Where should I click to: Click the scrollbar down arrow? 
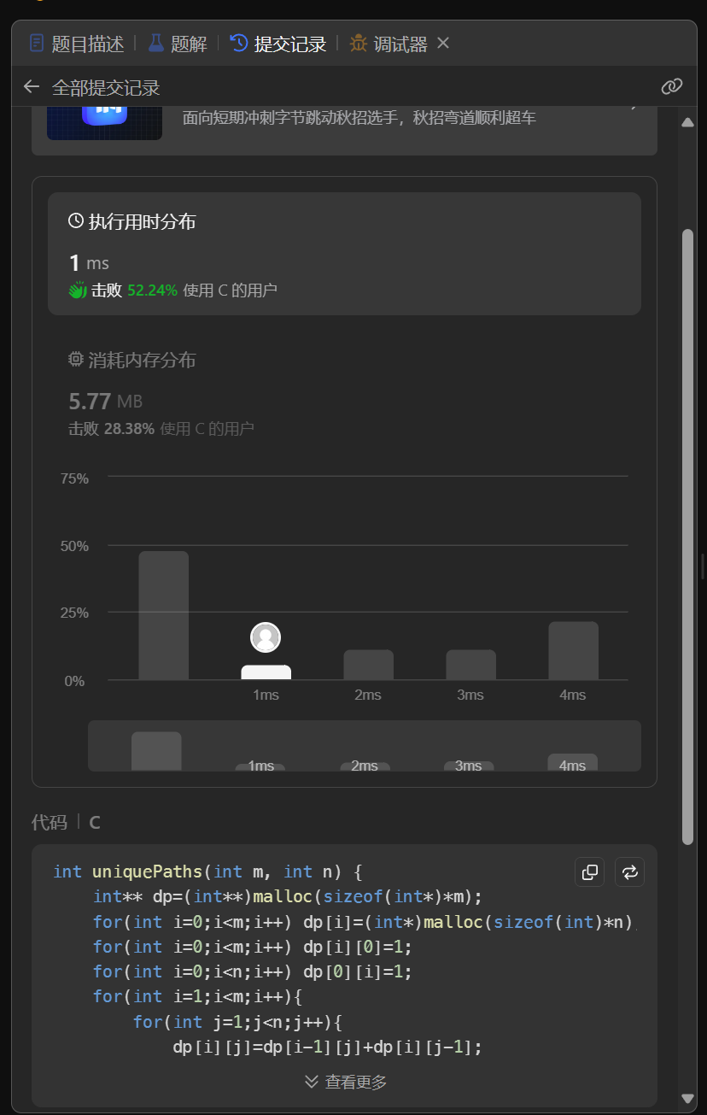coord(687,1099)
